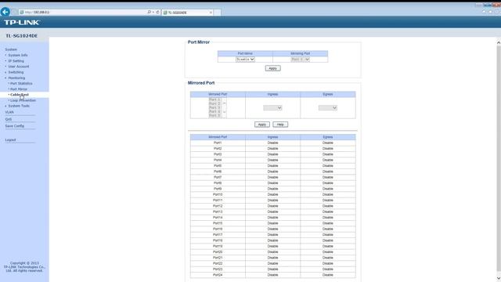Click Apply under Mirrored Port section
This screenshot has width=501, height=282.
(x=262, y=125)
